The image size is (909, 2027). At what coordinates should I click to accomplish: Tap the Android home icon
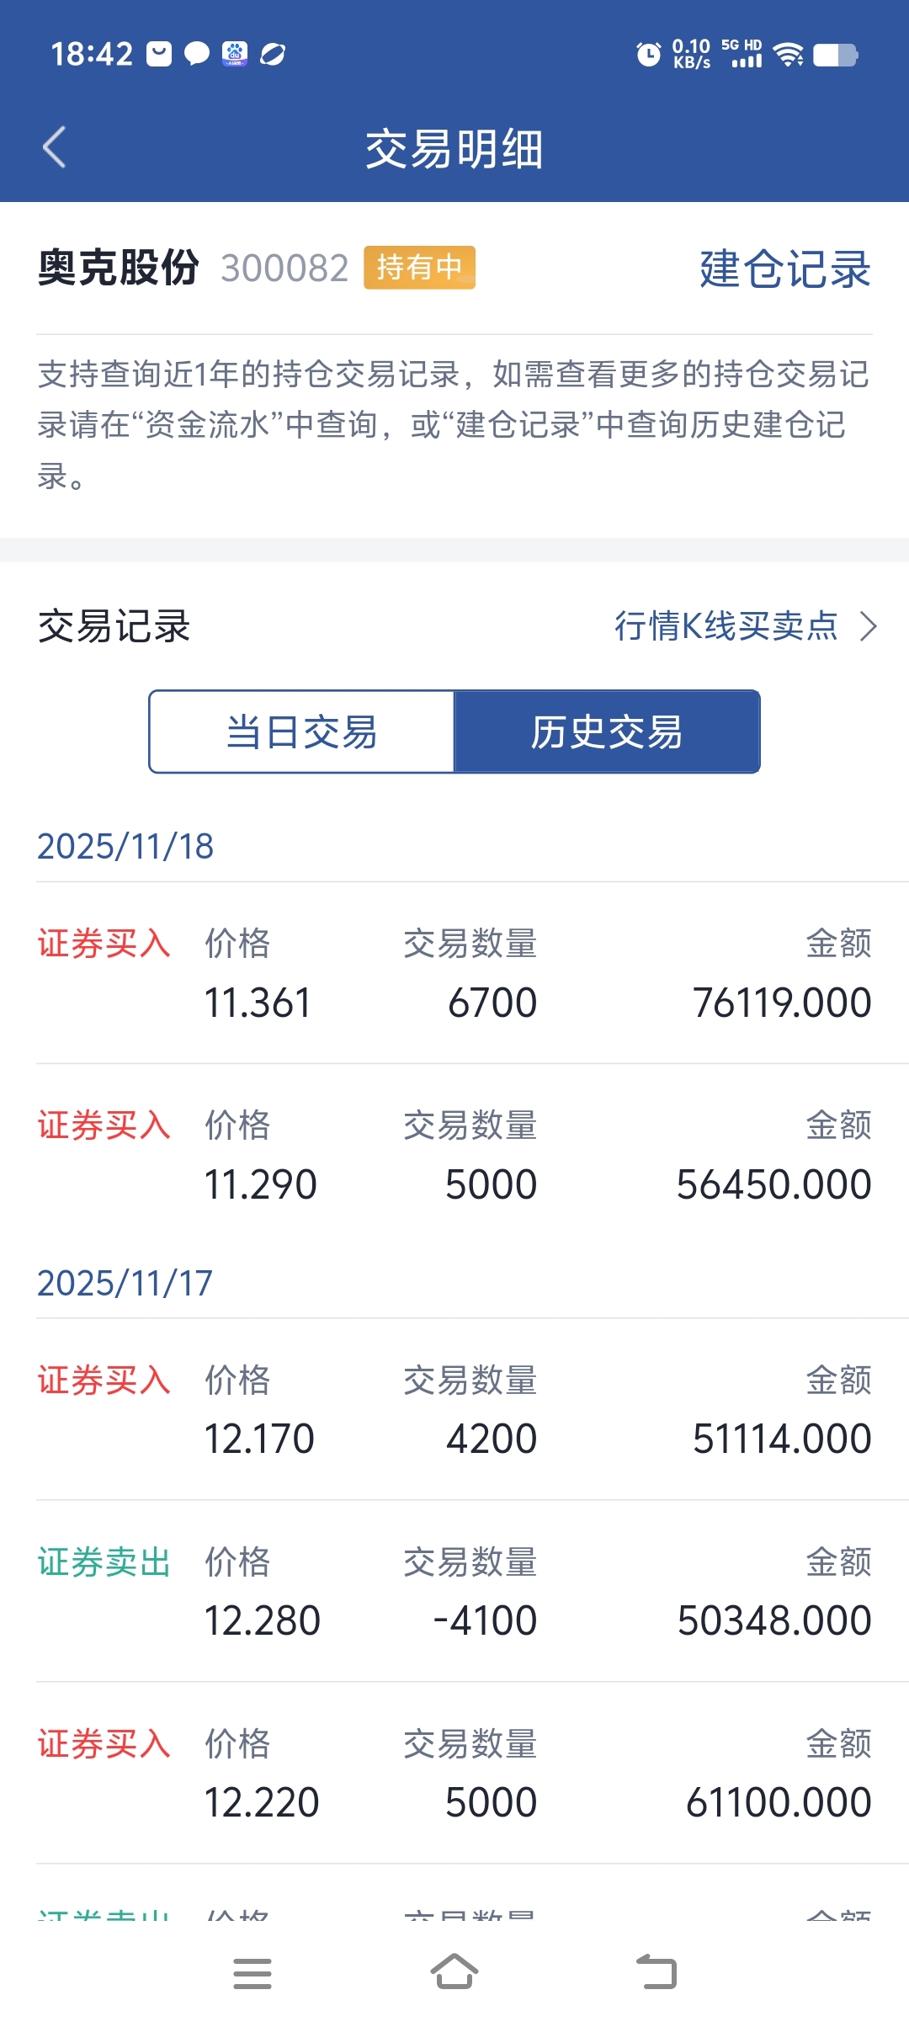point(454,1971)
